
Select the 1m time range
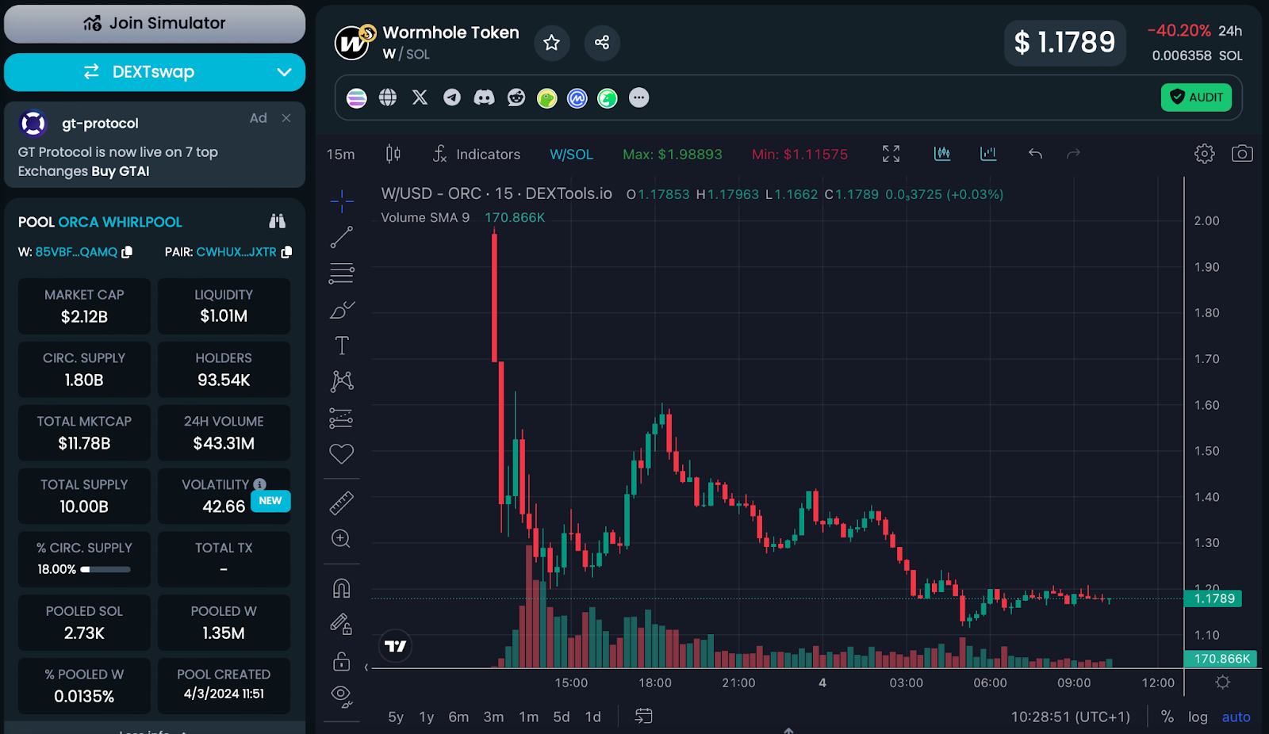coord(528,717)
